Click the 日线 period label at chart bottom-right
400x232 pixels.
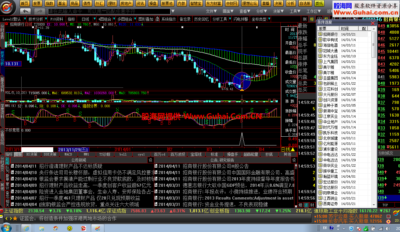285,149
